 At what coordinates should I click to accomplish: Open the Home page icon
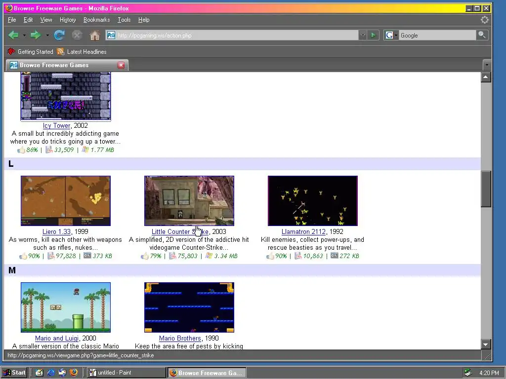94,35
